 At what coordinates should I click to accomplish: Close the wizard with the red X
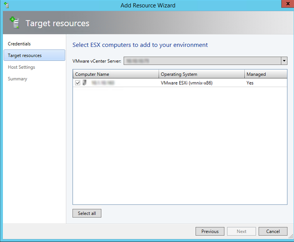(288, 4)
